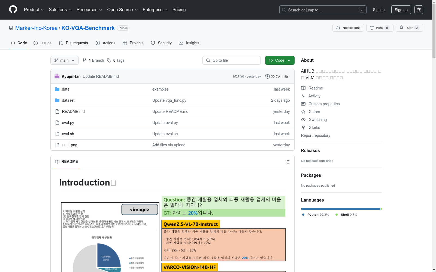Click the Sign up button

(401, 10)
